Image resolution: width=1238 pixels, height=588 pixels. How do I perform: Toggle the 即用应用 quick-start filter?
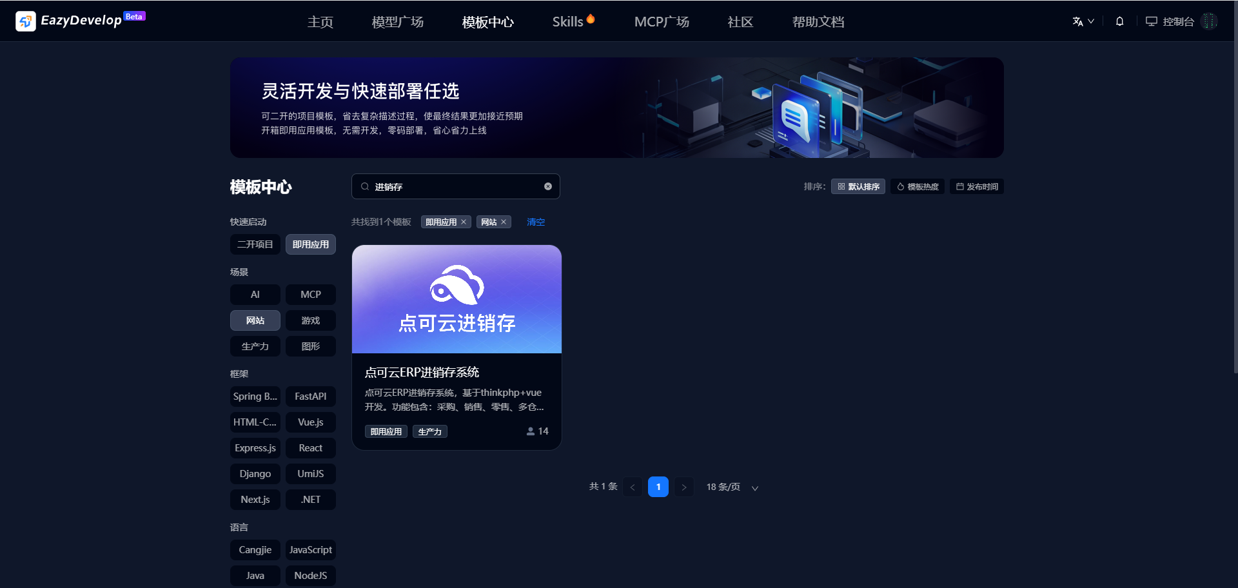point(311,244)
